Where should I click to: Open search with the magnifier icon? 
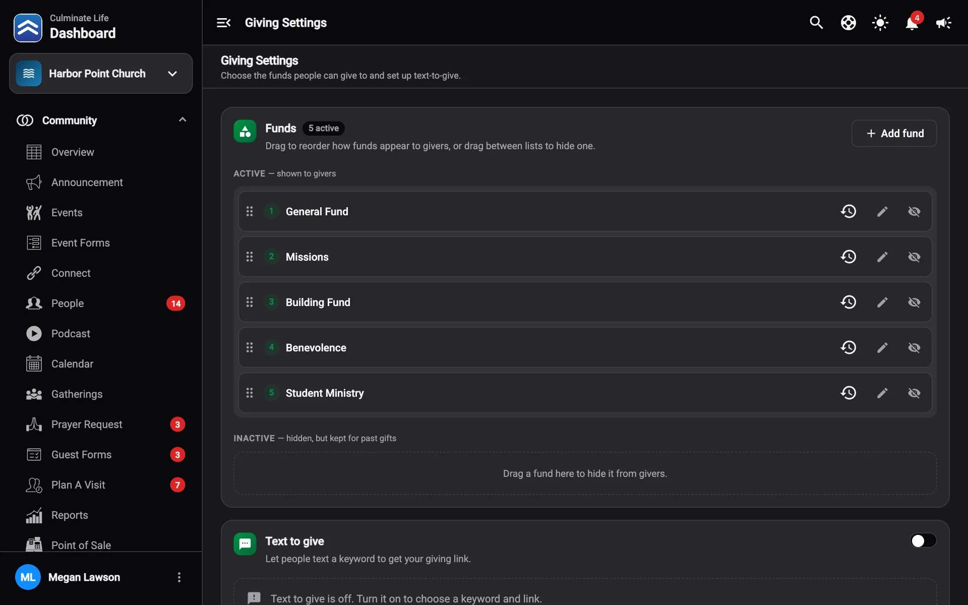coord(816,23)
